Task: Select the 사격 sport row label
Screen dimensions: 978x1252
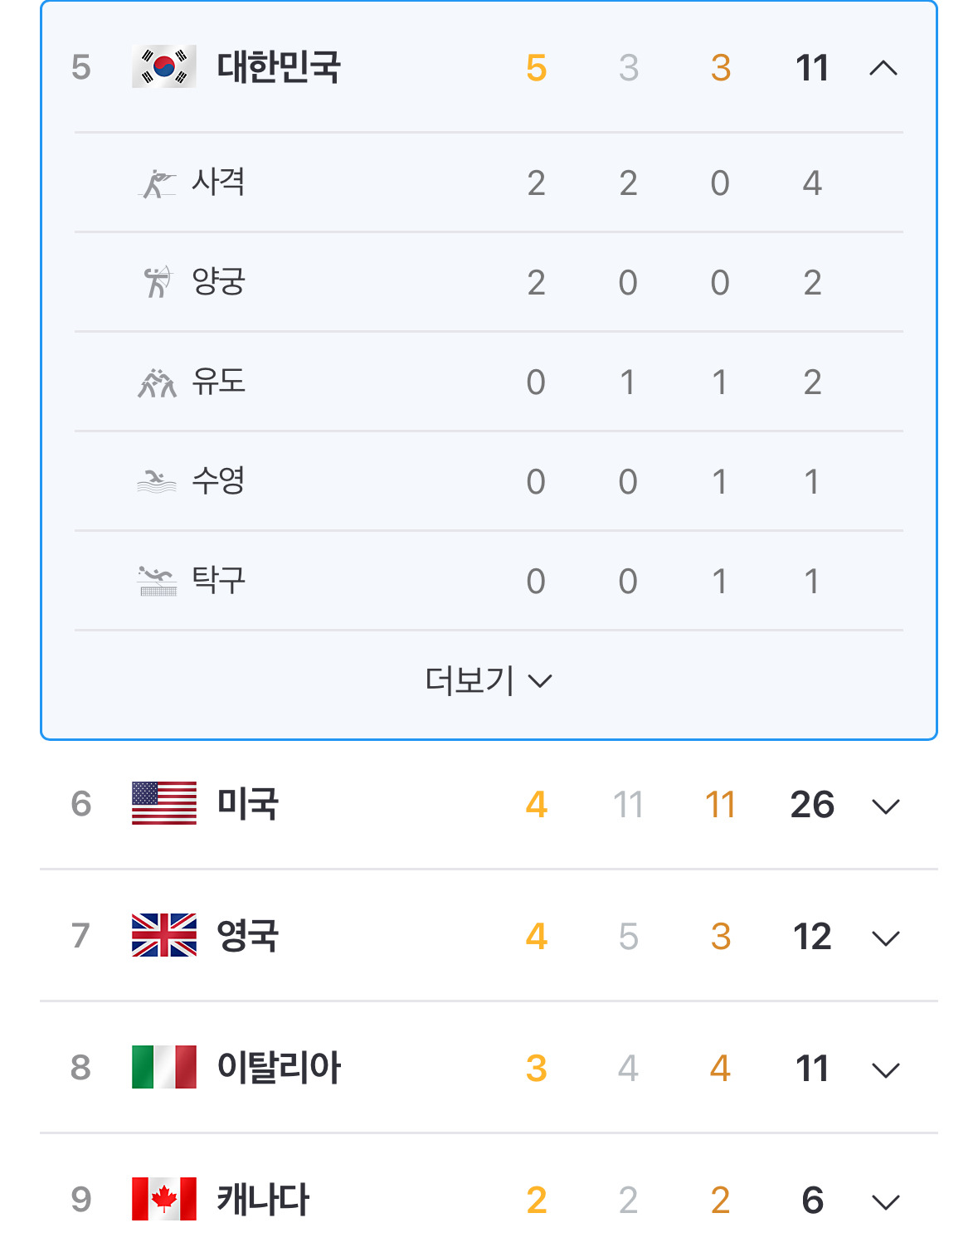Action: tap(218, 183)
